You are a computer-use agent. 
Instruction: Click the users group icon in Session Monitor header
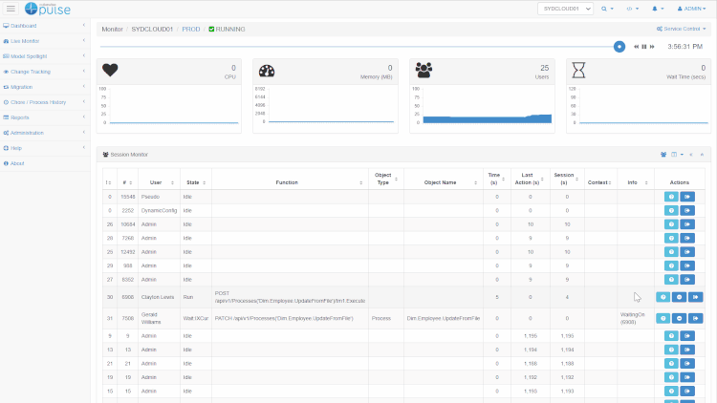[x=663, y=154]
